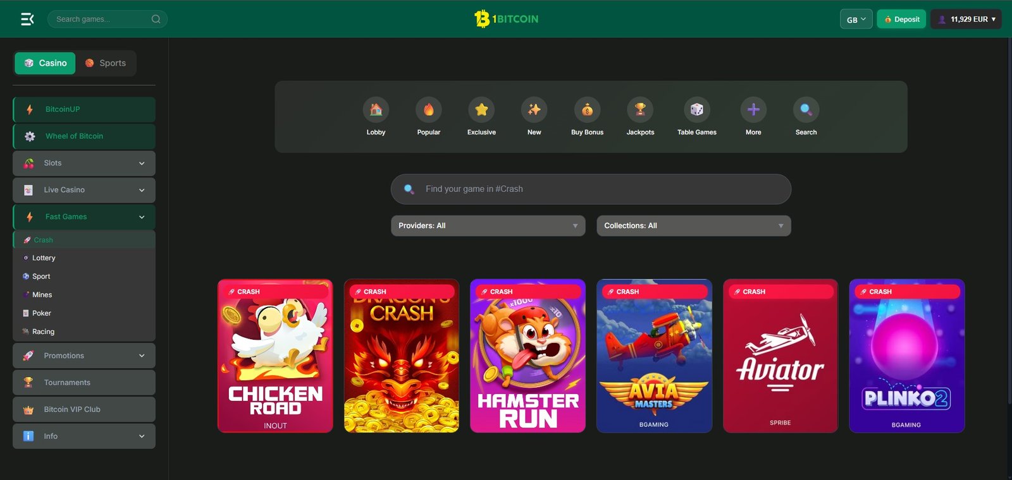Viewport: 1012px width, 480px height.
Task: Select Mines from the sidebar
Action: click(x=42, y=295)
